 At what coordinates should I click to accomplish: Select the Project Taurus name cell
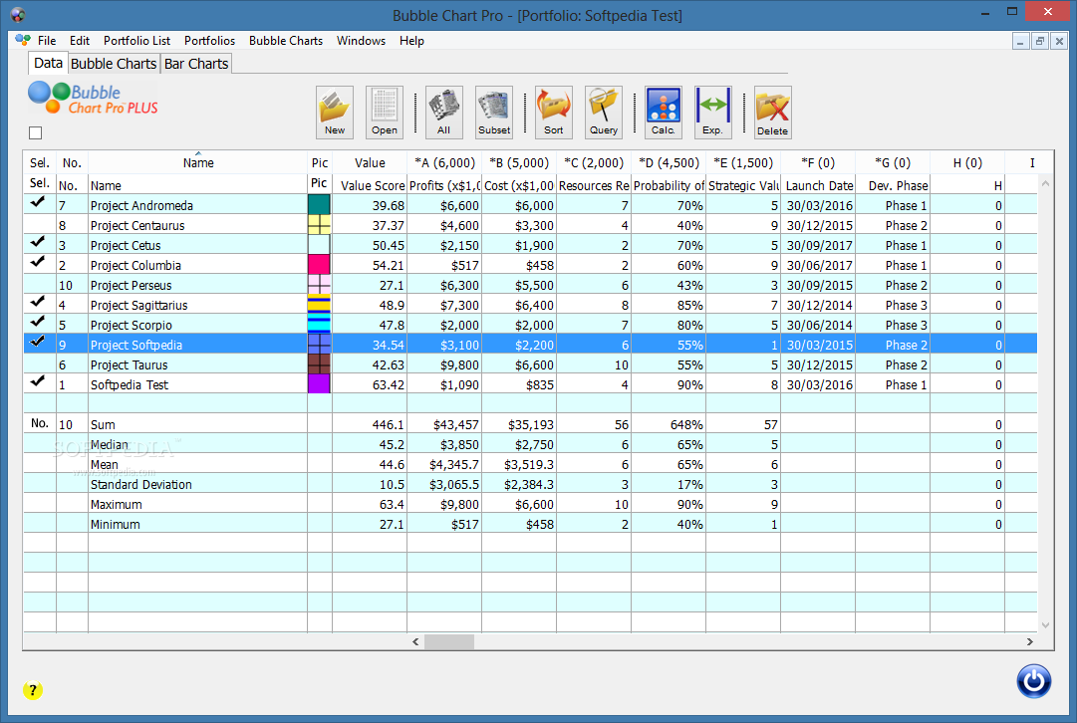pos(198,364)
